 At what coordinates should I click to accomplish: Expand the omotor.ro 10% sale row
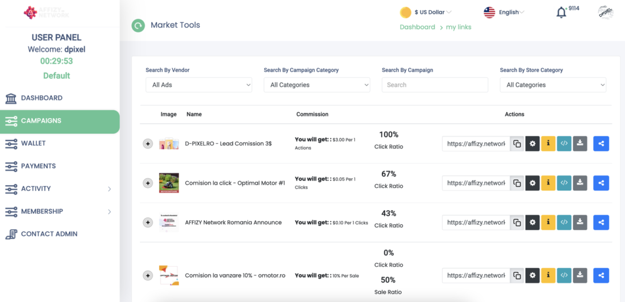(x=148, y=276)
